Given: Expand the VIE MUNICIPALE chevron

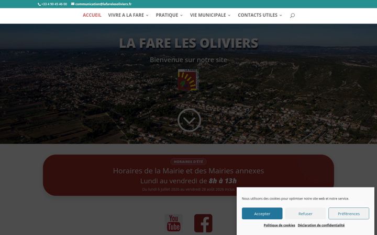Looking at the screenshot, I should 229,15.
